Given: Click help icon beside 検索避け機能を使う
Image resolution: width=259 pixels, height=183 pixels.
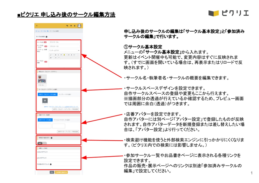Looking at the screenshot, I should point(52,138).
